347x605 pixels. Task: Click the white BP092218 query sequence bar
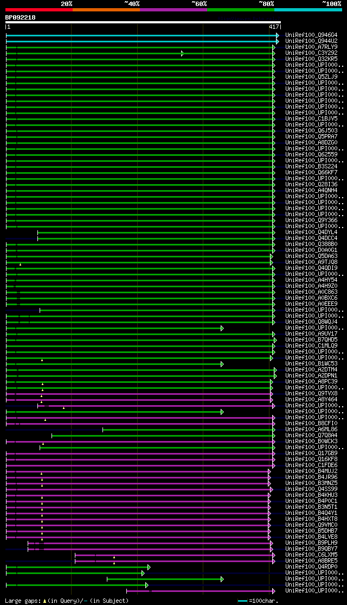point(143,22)
